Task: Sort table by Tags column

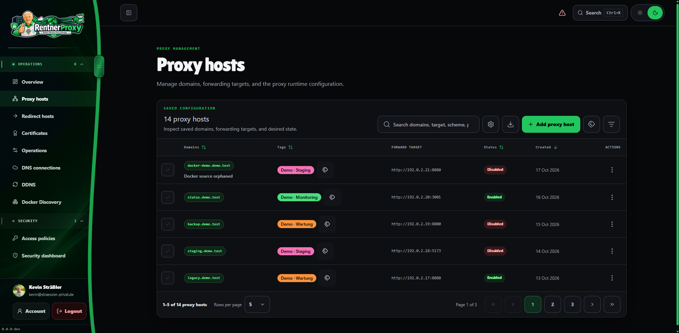Action: tap(285, 147)
